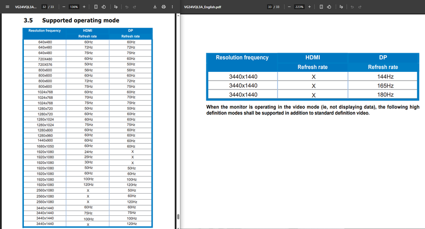Zoom in on the right PDF at 223%
The height and width of the screenshot is (229, 425).
[x=310, y=7]
